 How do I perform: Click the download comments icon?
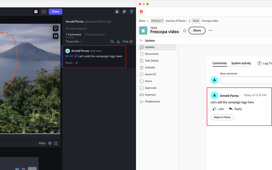tap(118, 42)
